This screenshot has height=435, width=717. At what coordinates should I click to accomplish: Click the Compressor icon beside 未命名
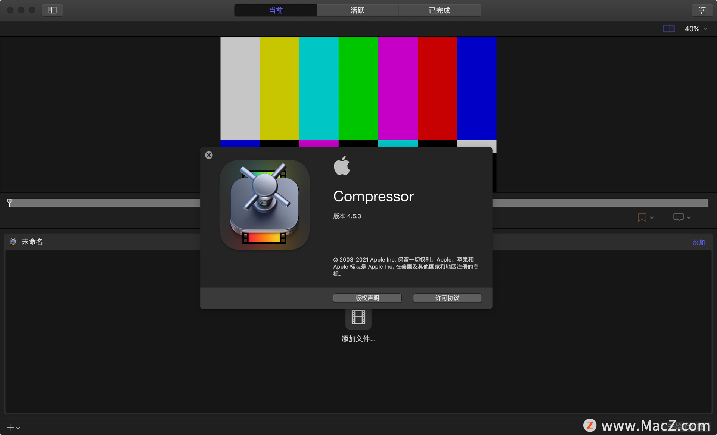(13, 241)
